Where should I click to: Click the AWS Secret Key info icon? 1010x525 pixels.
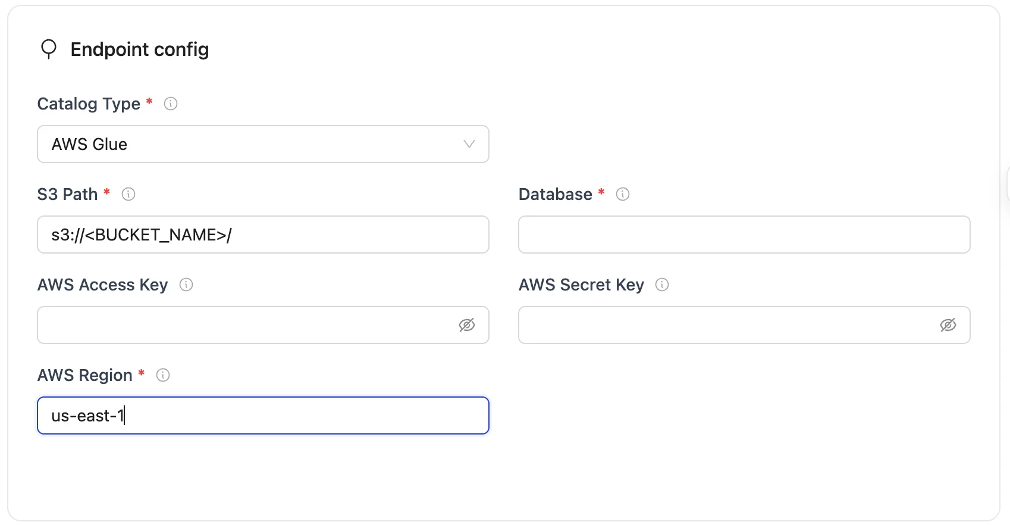(x=662, y=285)
